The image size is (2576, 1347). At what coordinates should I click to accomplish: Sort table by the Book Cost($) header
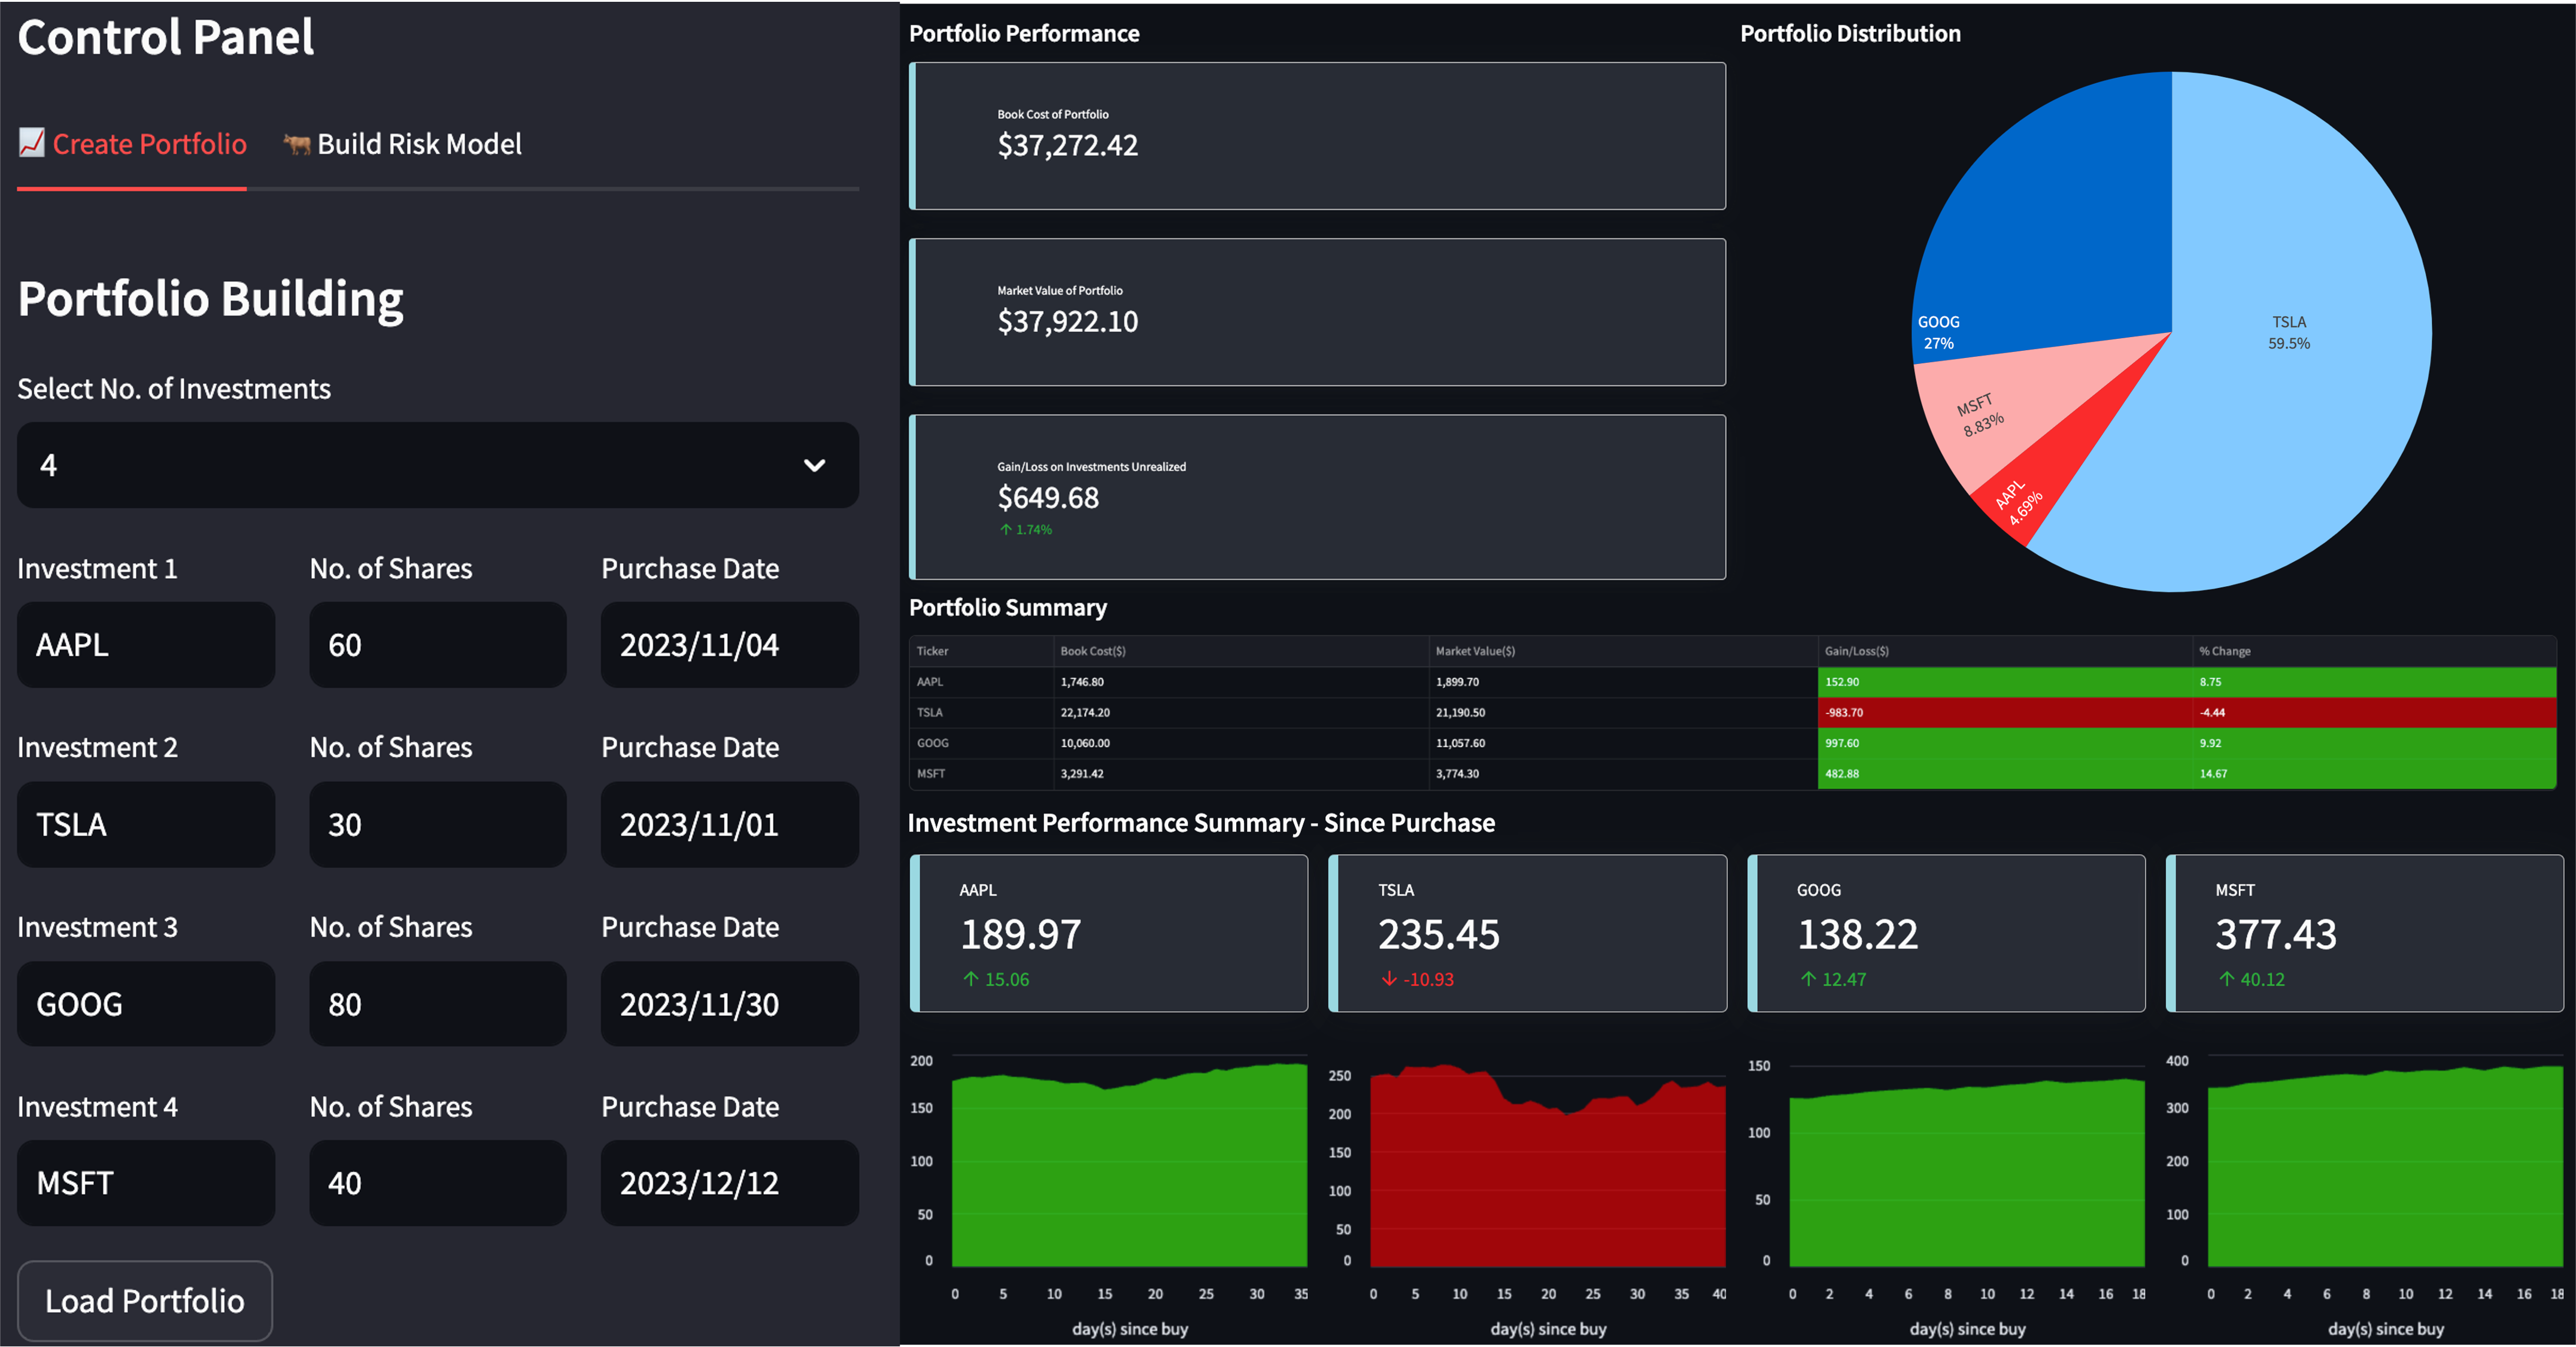(x=1241, y=651)
